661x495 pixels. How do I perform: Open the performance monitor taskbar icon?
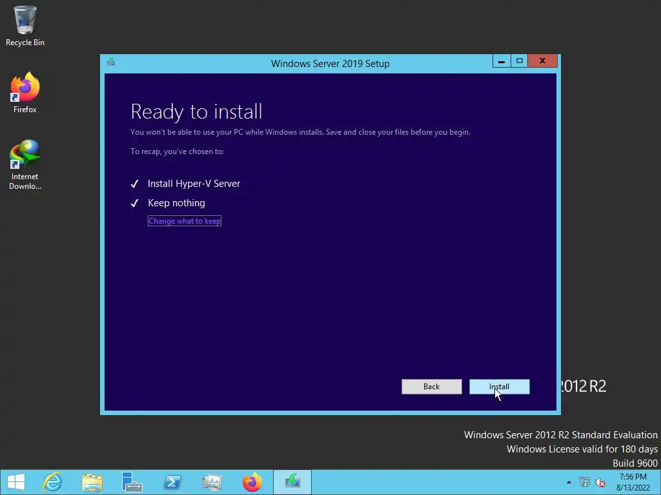click(x=212, y=482)
